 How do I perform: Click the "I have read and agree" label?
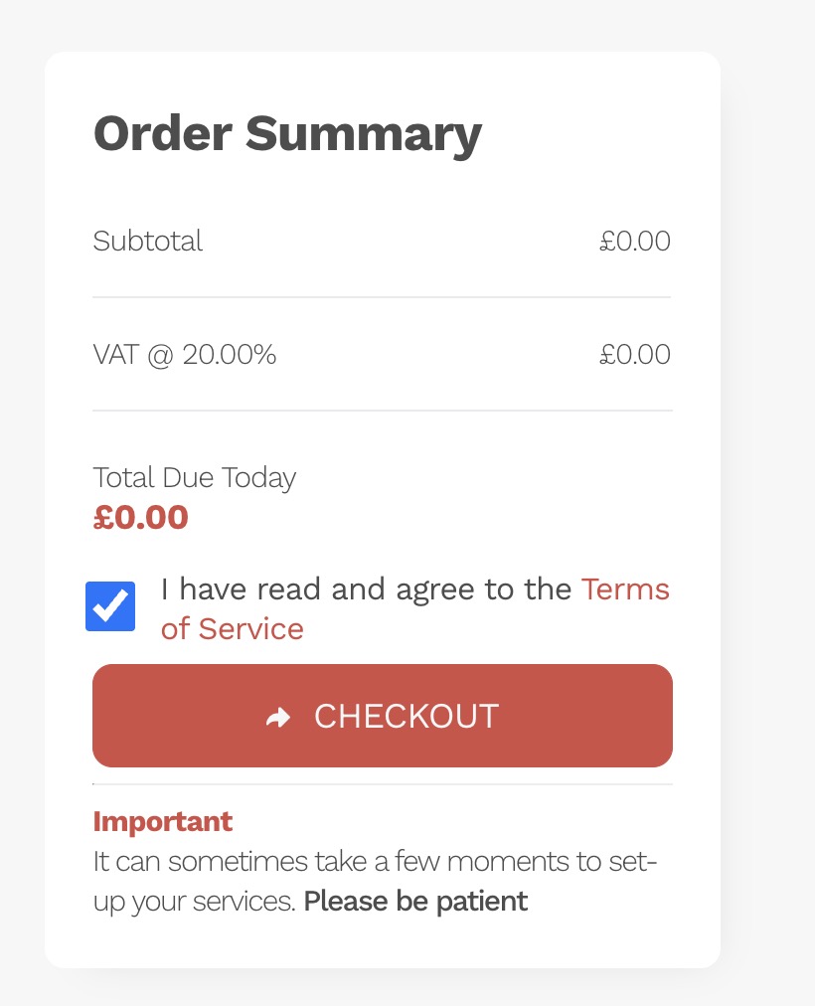(x=366, y=589)
